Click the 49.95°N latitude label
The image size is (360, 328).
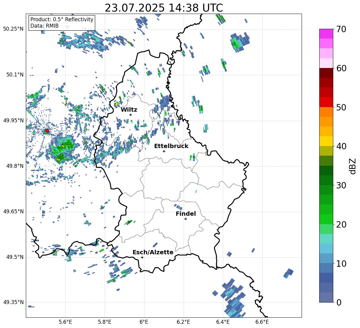click(x=13, y=120)
